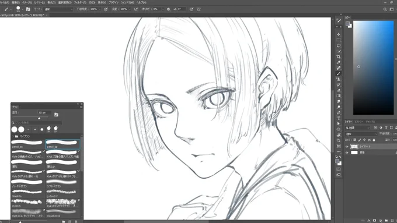This screenshot has width=397, height=223.
Task: Pick a color in the color field
Action: tap(374, 68)
